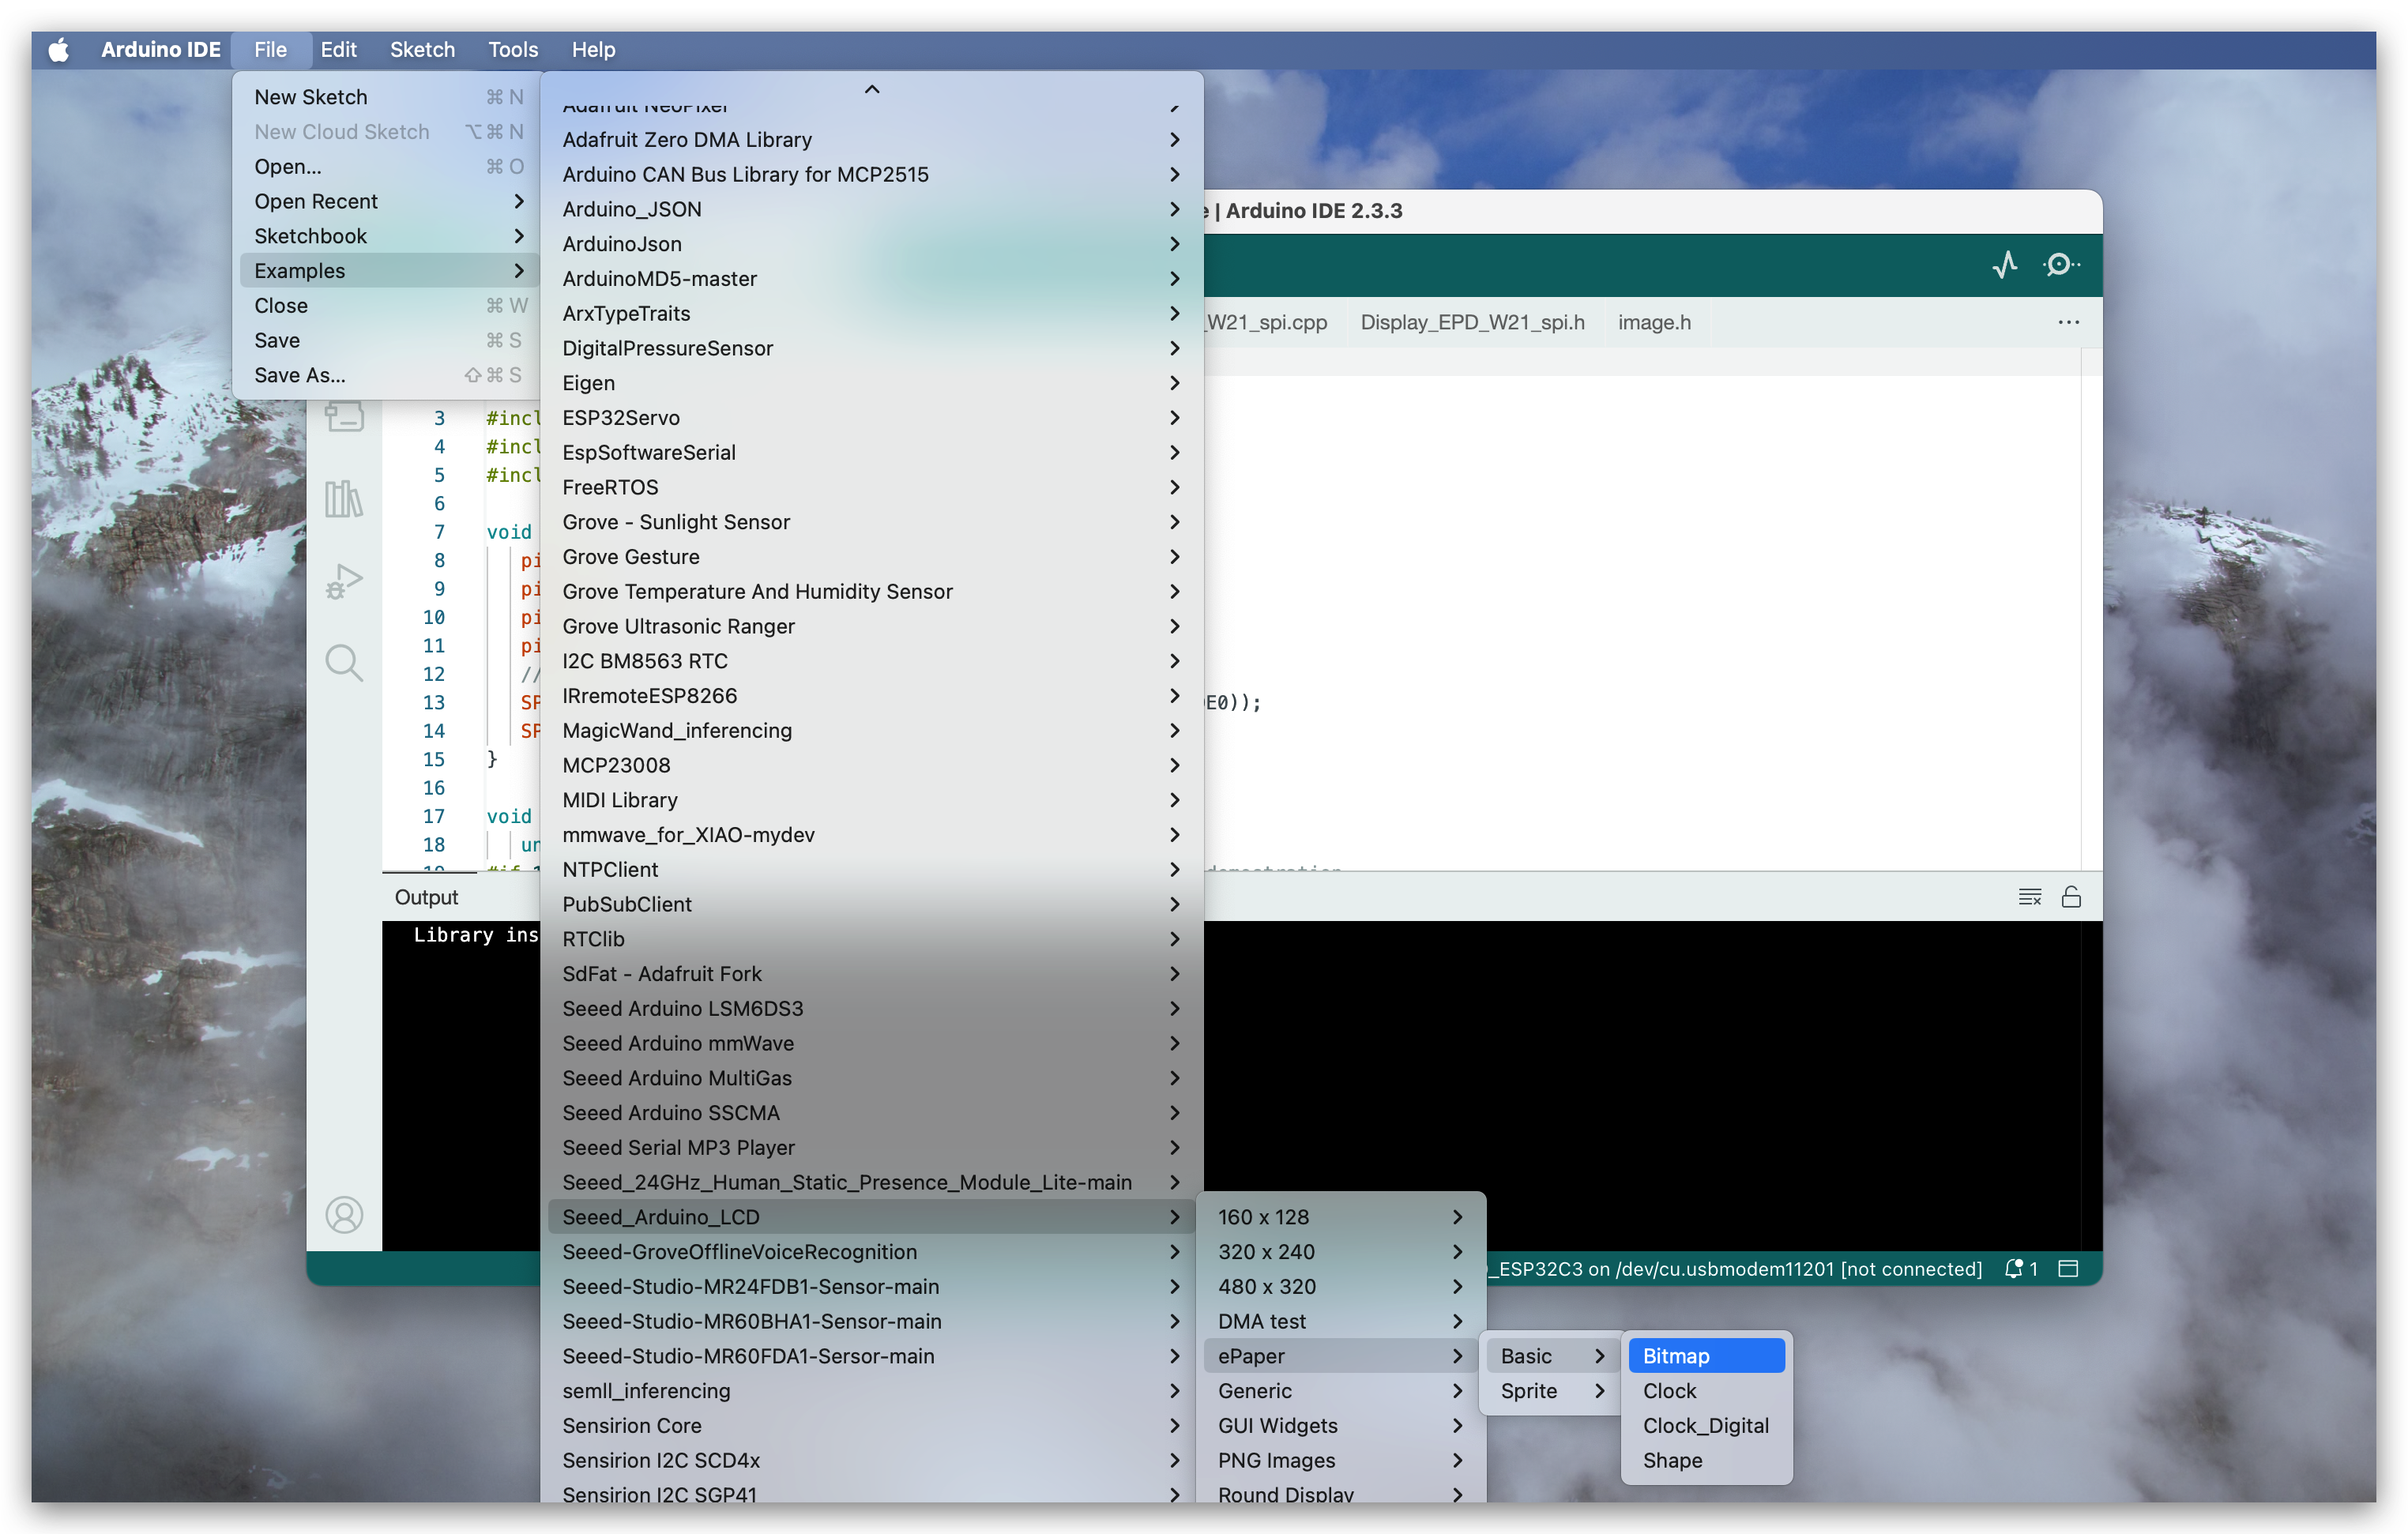Expand the DMA test submenu
Screen dimensions: 2408x1534
click(1340, 1321)
